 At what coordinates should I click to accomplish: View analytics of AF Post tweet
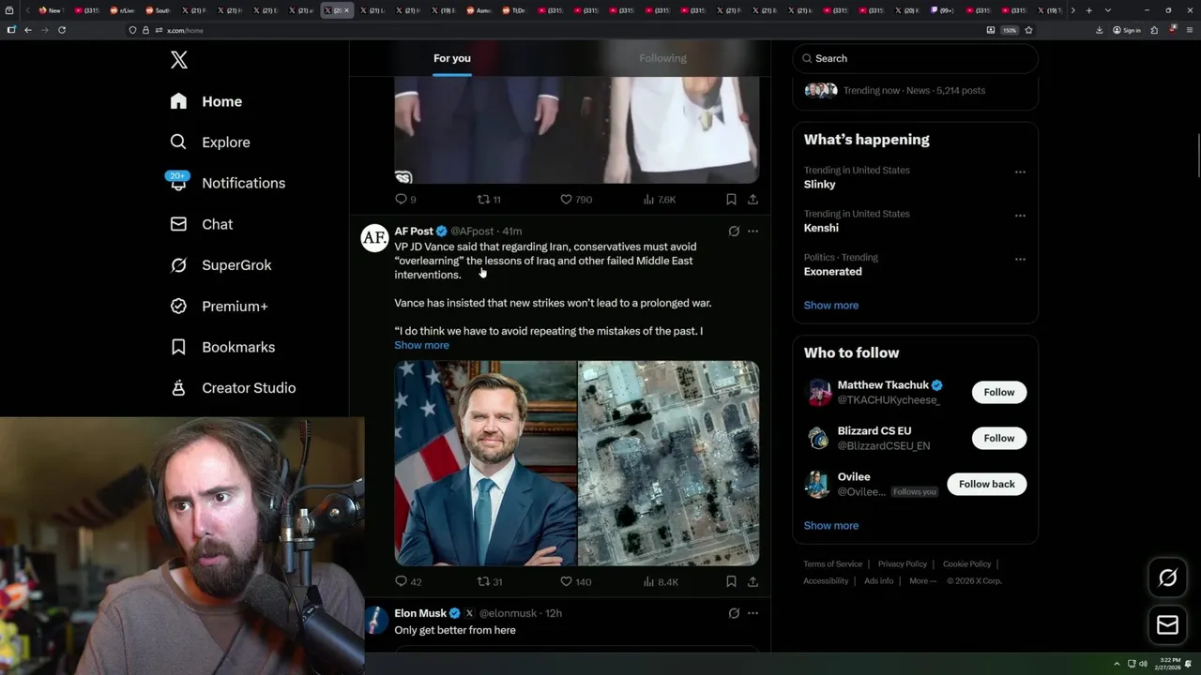[x=661, y=581]
